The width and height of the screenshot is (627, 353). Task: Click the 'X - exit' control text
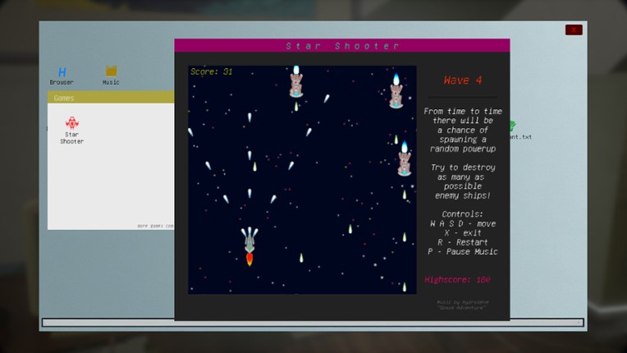coord(463,232)
